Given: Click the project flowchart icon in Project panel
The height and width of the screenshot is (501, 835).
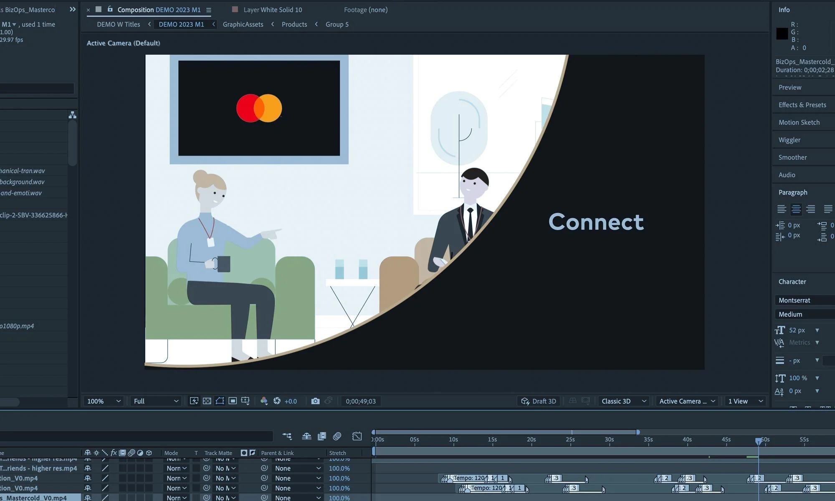Looking at the screenshot, I should (x=72, y=115).
